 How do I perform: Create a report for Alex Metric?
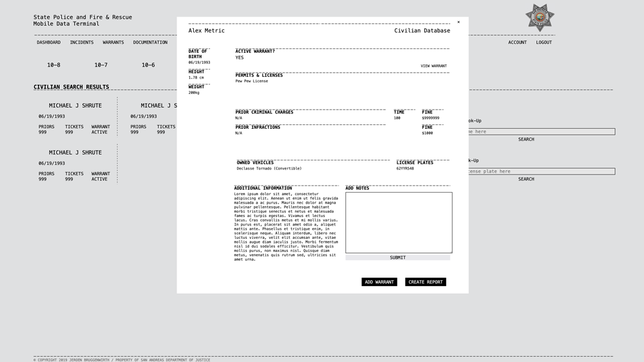coord(425,282)
